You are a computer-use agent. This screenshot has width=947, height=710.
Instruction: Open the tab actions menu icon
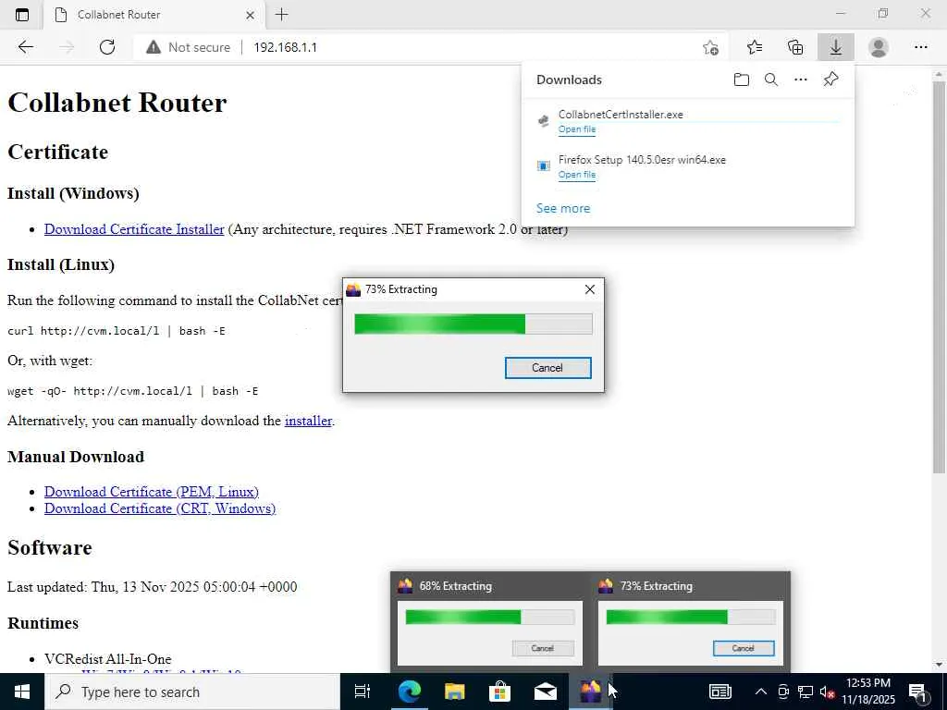22,15
